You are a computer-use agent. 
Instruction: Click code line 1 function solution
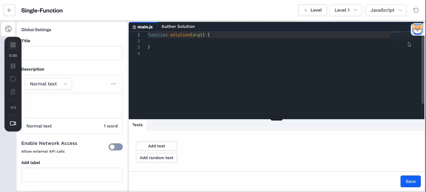179,35
